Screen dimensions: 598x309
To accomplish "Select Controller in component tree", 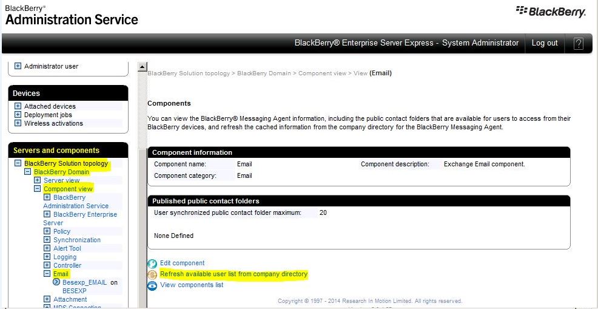I will (x=67, y=265).
